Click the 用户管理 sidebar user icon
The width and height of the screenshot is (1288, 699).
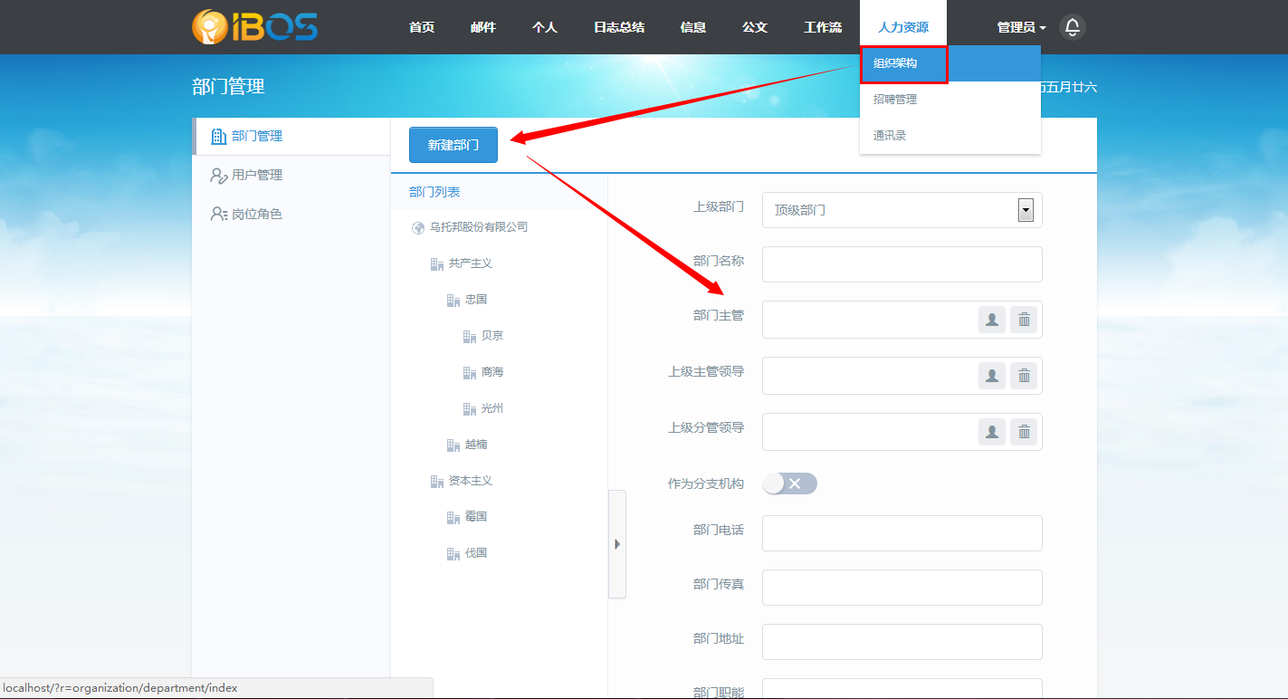218,176
